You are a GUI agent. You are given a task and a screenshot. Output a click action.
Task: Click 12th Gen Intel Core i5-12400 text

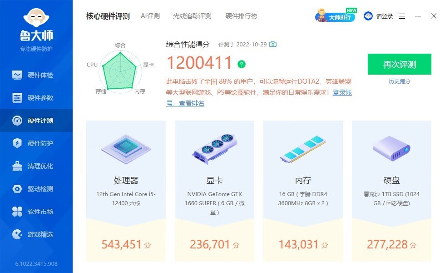point(126,198)
